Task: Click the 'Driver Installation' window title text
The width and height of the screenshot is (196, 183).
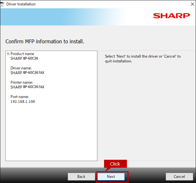Action: coord(21,4)
